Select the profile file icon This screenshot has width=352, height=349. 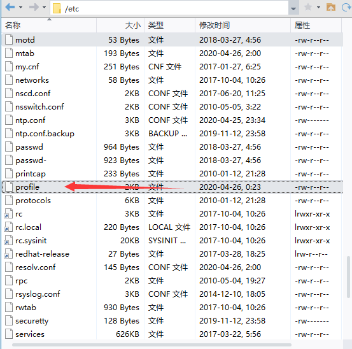pyautogui.click(x=9, y=187)
